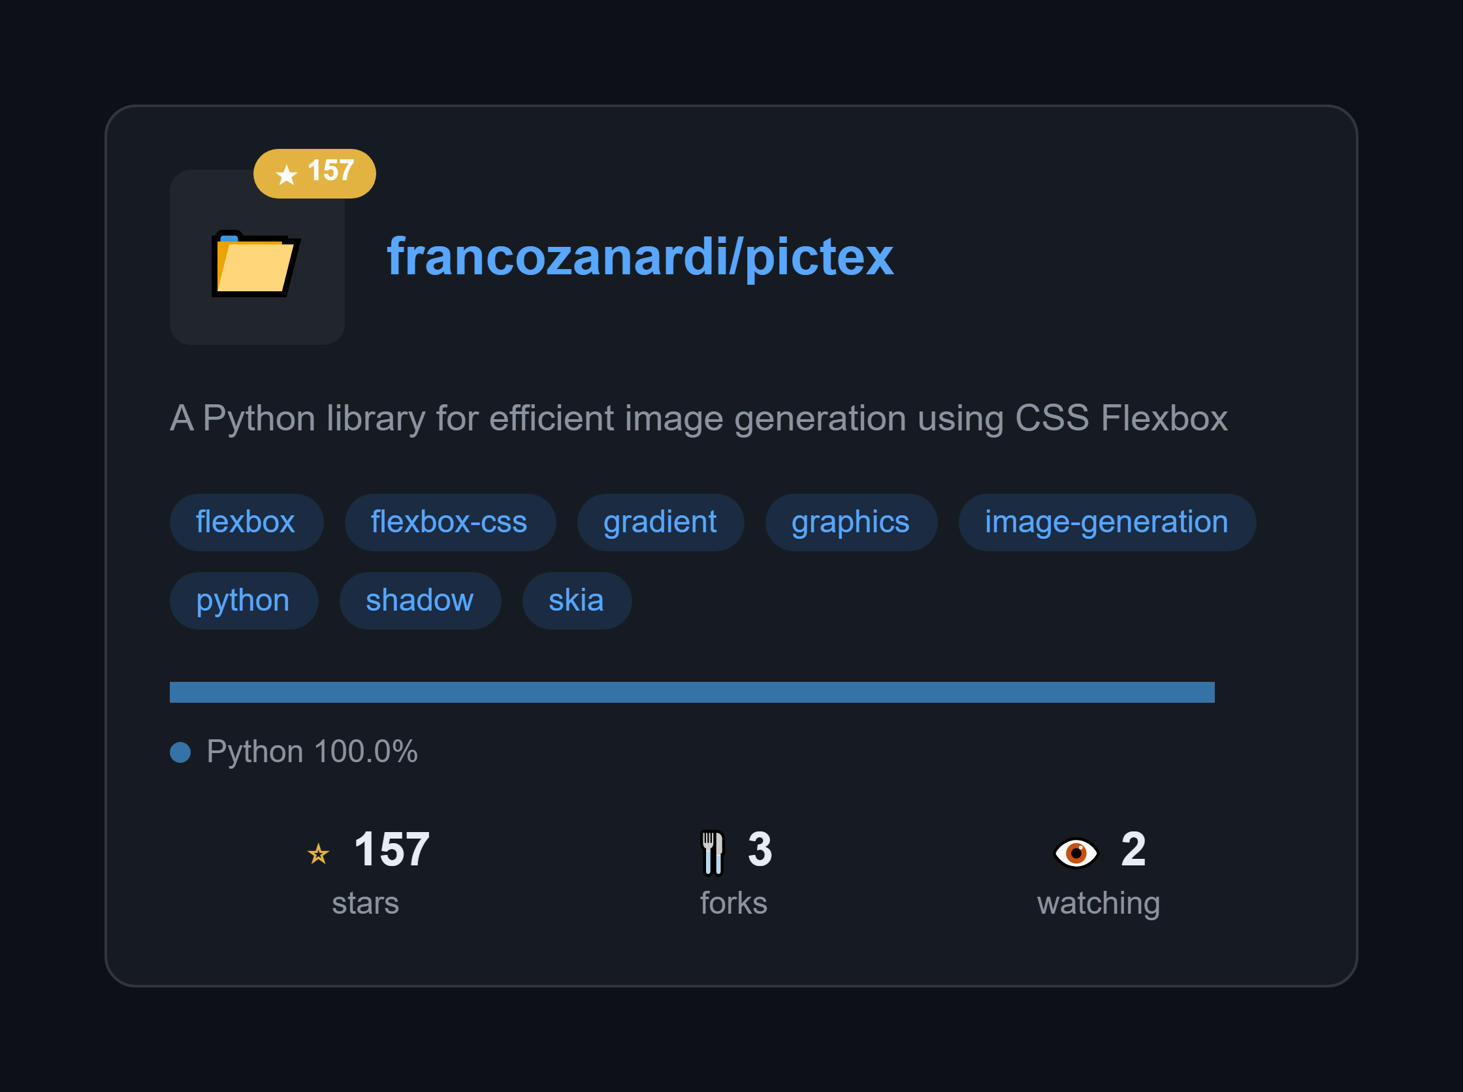1463x1092 pixels.
Task: Click the eye icon for watchers
Action: 1076,854
